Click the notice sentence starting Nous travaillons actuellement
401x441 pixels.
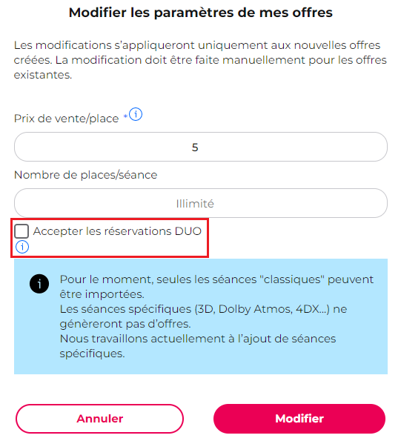pyautogui.click(x=198, y=346)
